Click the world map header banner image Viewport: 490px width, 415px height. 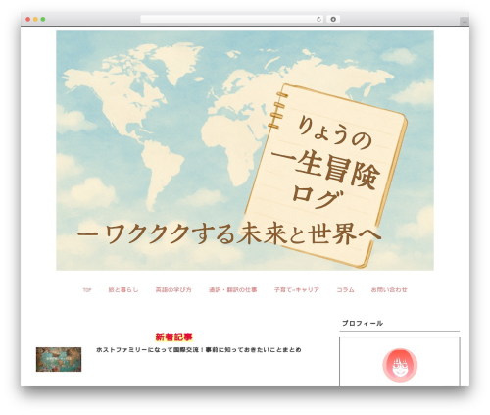(245, 150)
